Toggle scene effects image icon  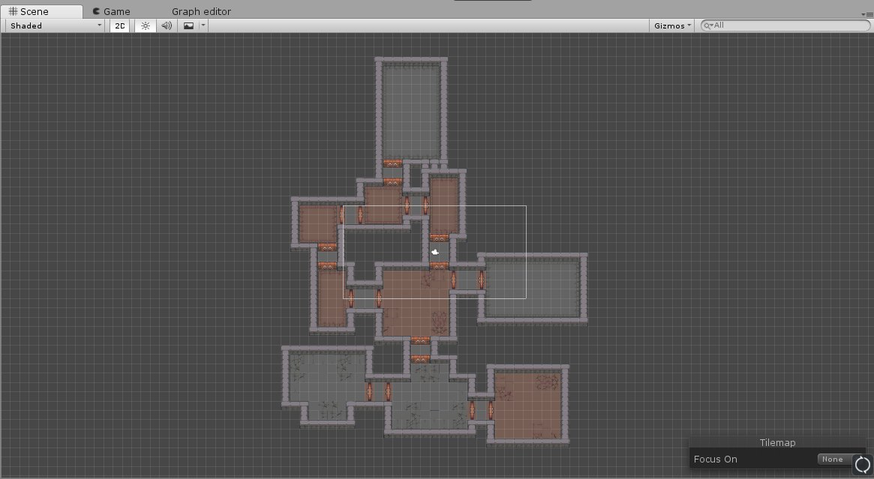tap(188, 25)
